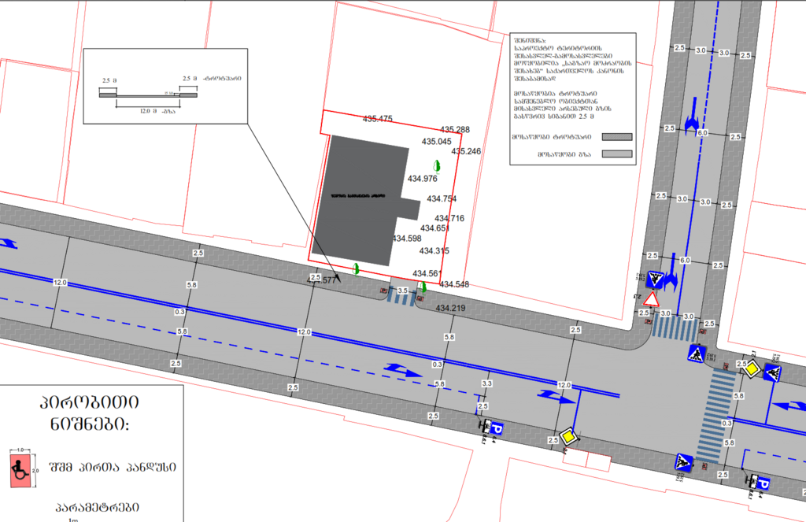Viewport: 806px width, 522px height.
Task: Select the large zebra crossing on main road
Action: (715, 413)
